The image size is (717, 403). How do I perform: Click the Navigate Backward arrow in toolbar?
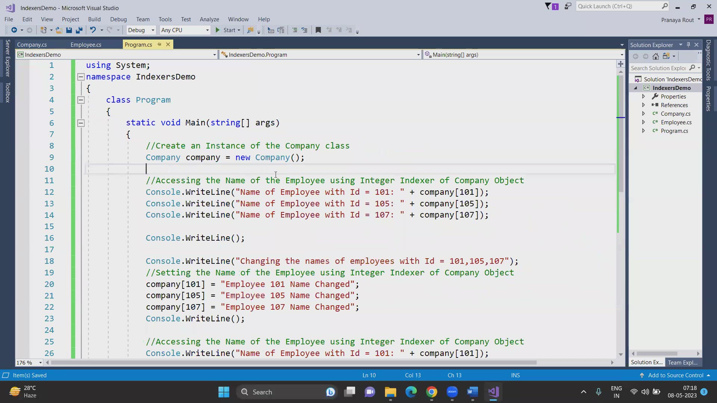(14, 30)
